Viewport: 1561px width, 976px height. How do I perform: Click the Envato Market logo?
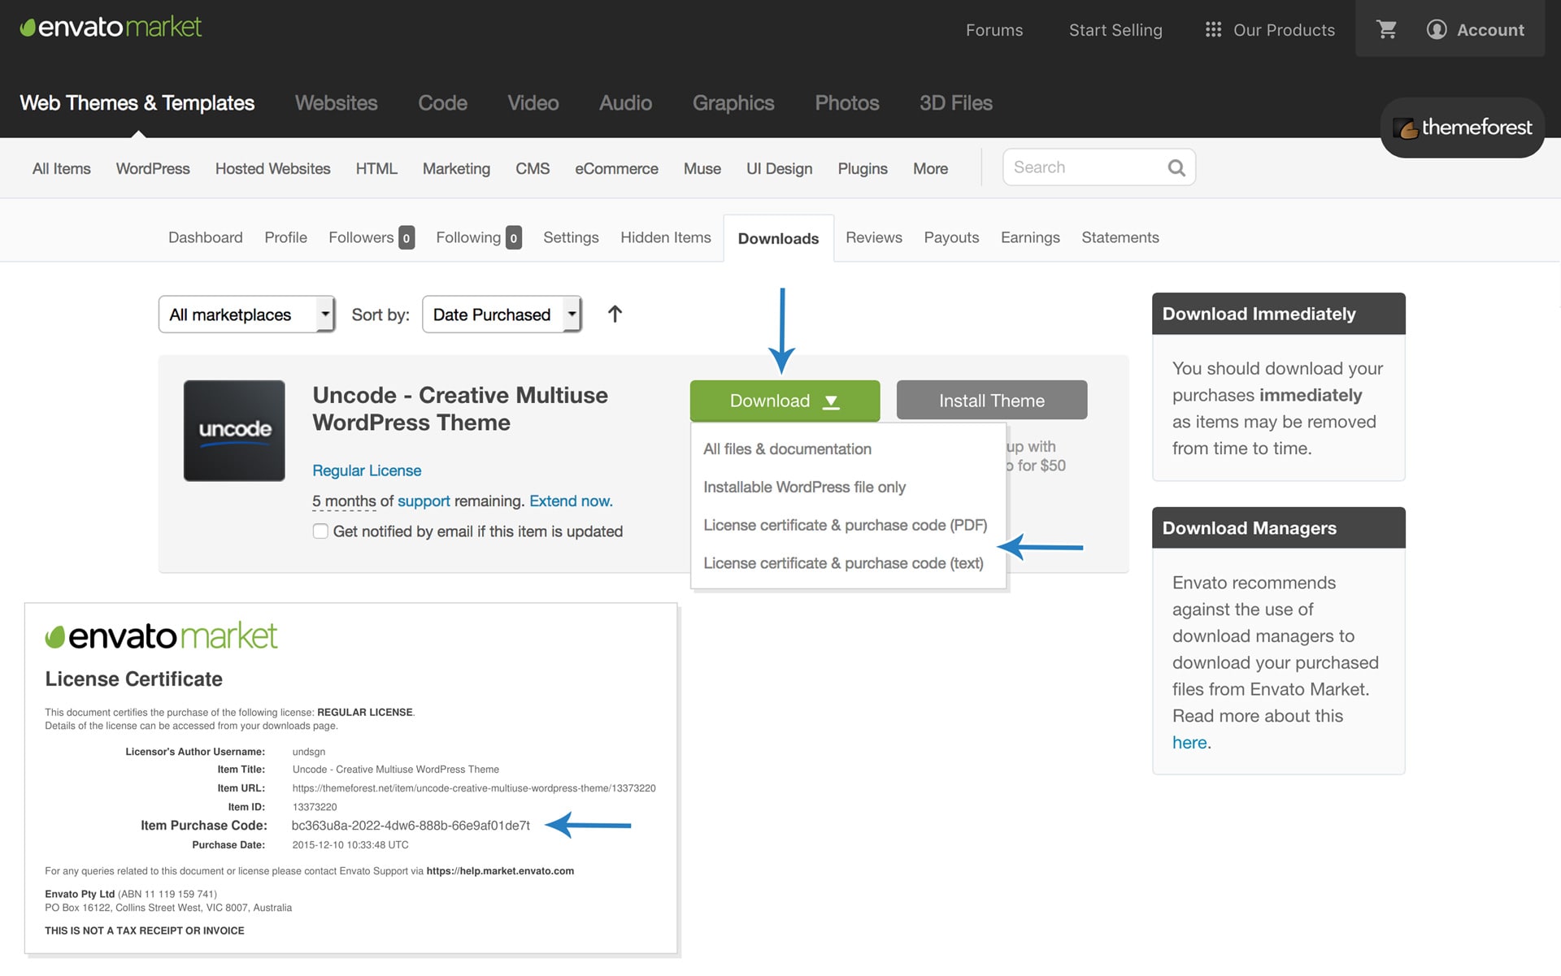(x=111, y=27)
